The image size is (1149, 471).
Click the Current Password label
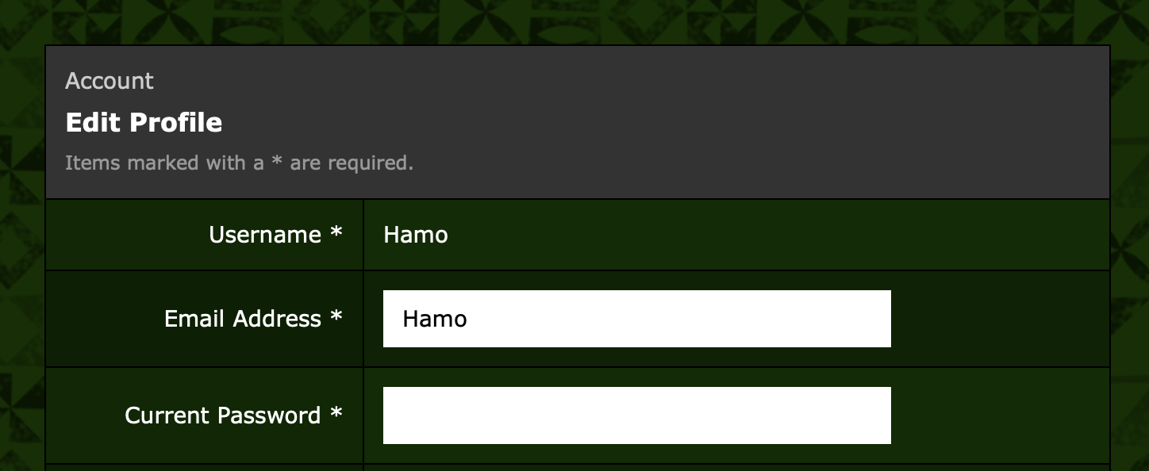223,415
